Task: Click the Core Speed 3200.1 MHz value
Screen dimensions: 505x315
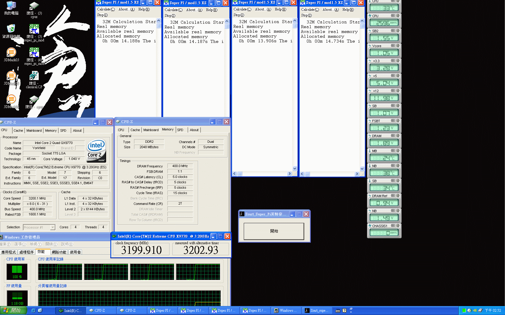Action: [x=37, y=198]
